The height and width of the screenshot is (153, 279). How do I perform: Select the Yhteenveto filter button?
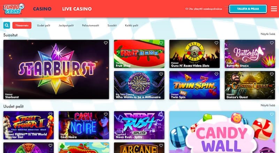[x=22, y=25]
